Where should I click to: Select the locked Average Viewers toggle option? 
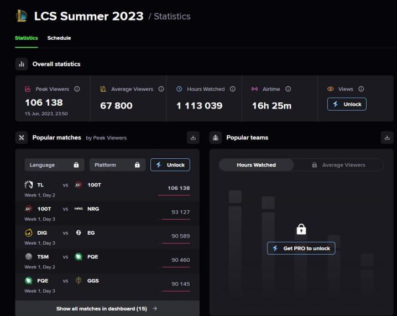[338, 165]
